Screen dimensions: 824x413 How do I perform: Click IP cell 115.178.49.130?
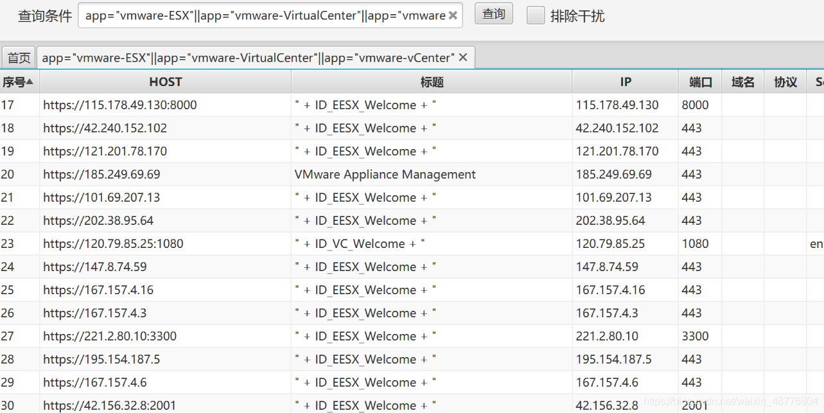[617, 105]
